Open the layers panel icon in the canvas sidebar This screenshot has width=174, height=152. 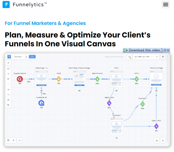(x=8, y=63)
